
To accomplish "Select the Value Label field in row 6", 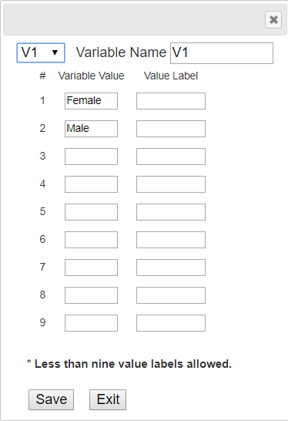I will [171, 240].
